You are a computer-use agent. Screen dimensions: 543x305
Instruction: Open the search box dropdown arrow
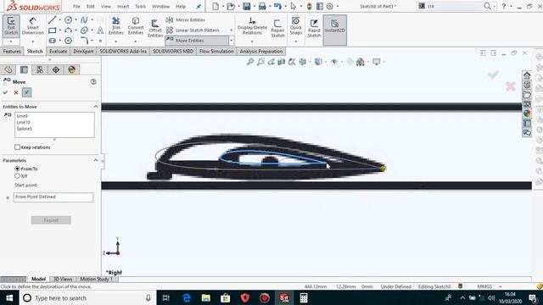click(x=494, y=6)
